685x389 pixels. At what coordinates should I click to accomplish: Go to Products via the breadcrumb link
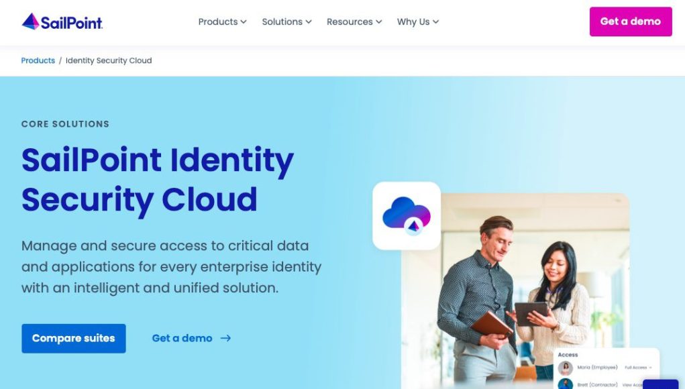click(38, 60)
